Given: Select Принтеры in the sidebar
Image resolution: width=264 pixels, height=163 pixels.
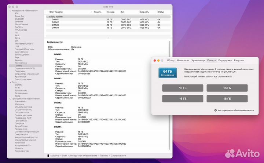Looking at the screenshot, I should tap(20, 71).
